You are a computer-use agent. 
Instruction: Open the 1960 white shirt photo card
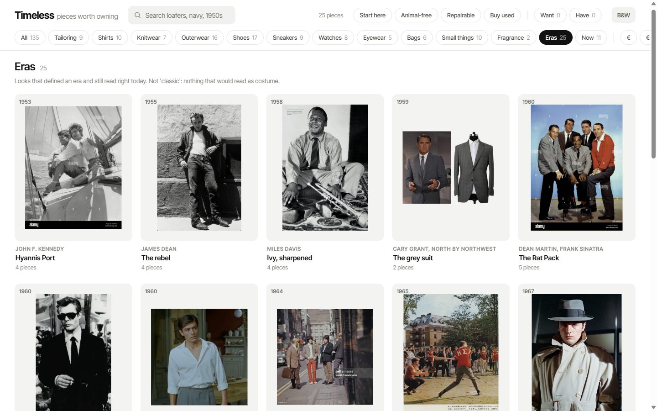pos(199,348)
